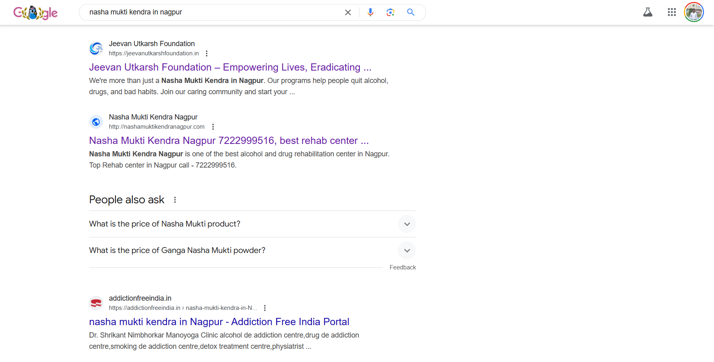Screen dimensions: 714x362
Task: Click the Jeevan Utkarsh Foundation site favicon
Action: tap(96, 49)
